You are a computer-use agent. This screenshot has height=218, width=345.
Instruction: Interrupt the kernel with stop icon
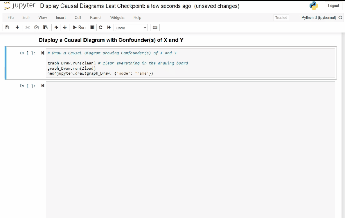point(92,28)
